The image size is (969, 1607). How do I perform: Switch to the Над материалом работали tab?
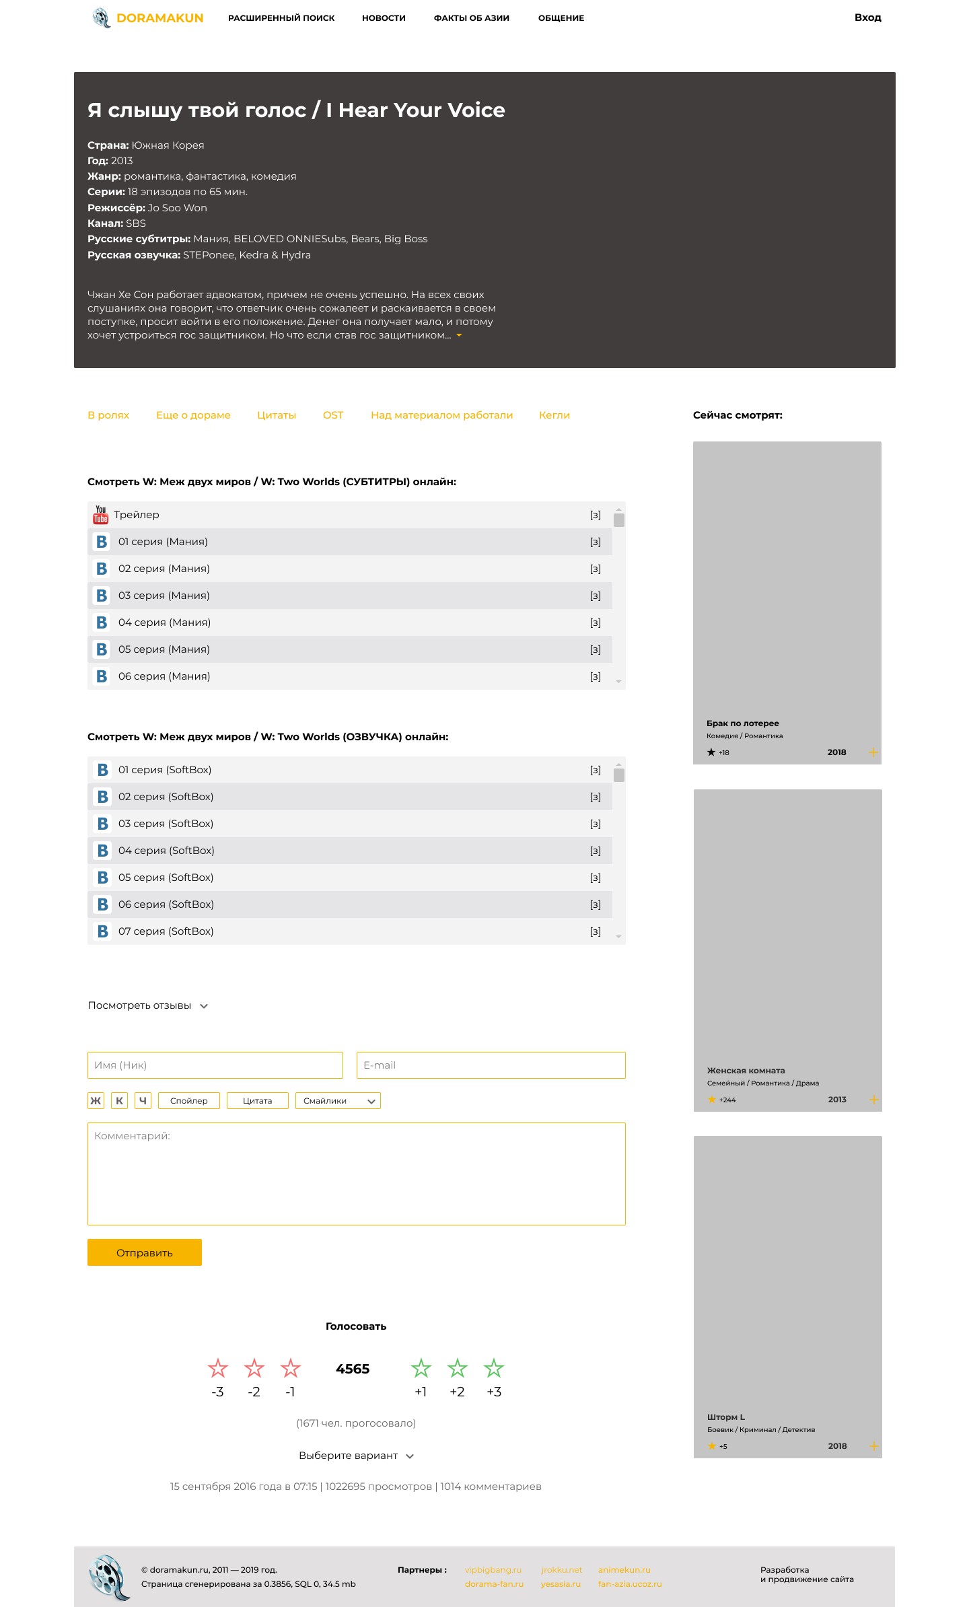442,415
